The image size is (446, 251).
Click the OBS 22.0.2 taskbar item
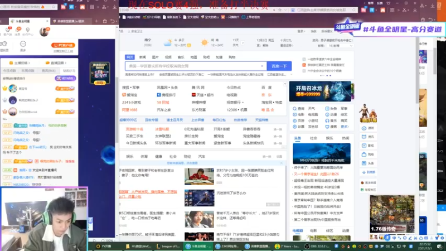pos(316,246)
